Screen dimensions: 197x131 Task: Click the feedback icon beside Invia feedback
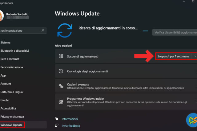click(57, 125)
